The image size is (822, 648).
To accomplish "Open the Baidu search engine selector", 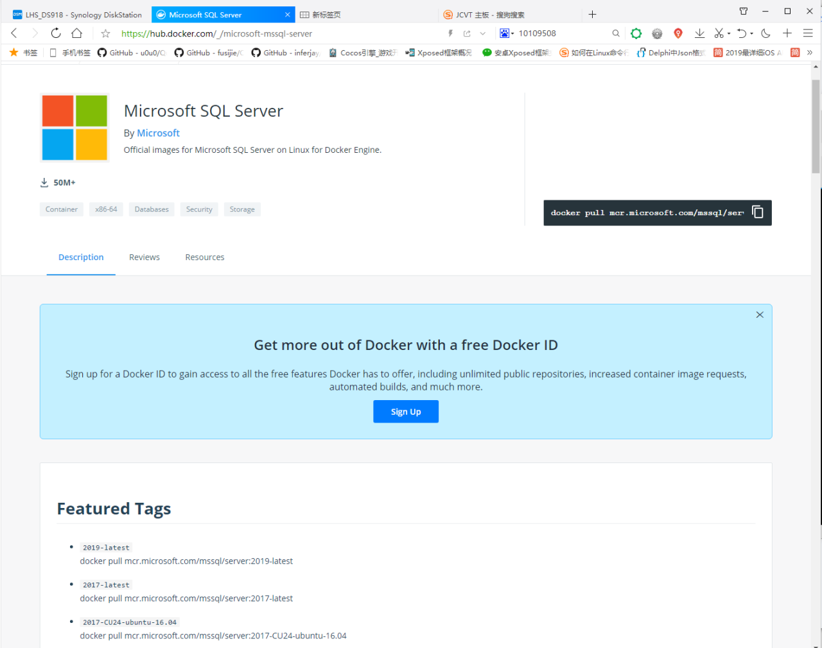I will point(507,33).
